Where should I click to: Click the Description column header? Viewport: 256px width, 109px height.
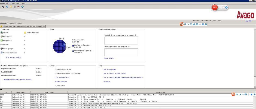tap(160, 92)
